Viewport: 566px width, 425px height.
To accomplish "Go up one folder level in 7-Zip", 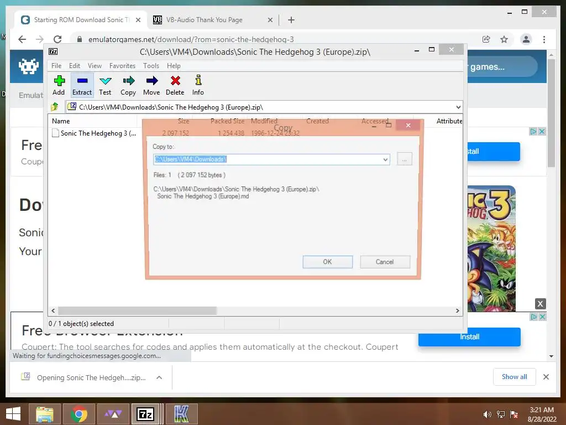I will pyautogui.click(x=55, y=107).
